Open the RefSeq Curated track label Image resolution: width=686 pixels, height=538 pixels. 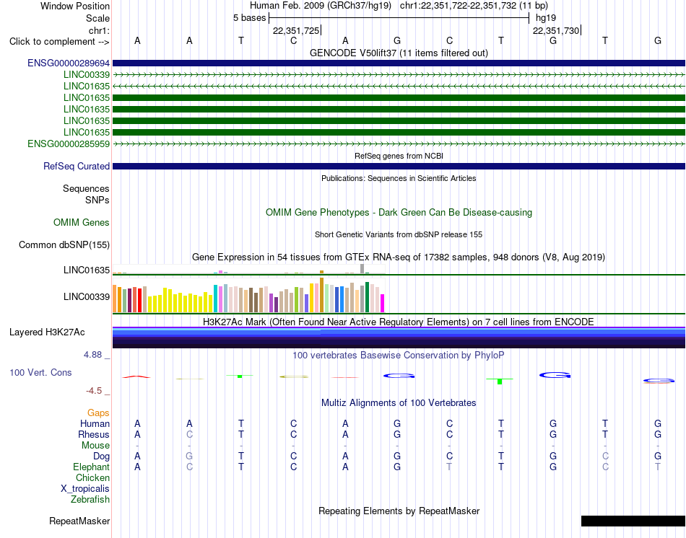pos(77,166)
